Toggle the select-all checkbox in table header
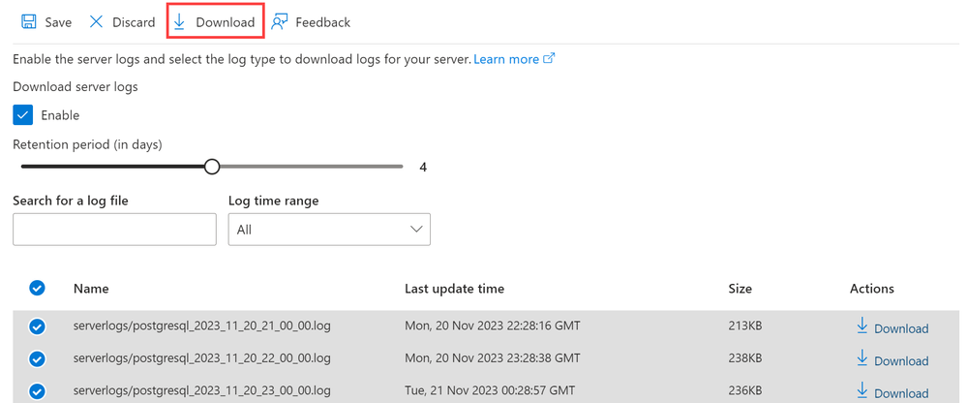967x403 pixels. coord(37,289)
